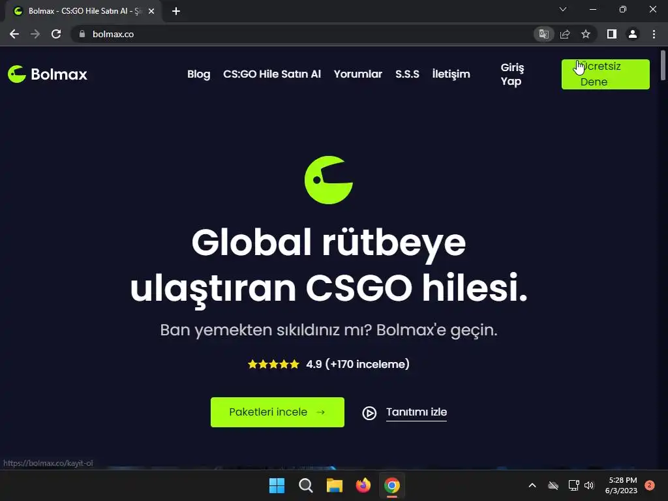Open Chrome three-dot menu
This screenshot has height=501, width=668.
point(654,34)
